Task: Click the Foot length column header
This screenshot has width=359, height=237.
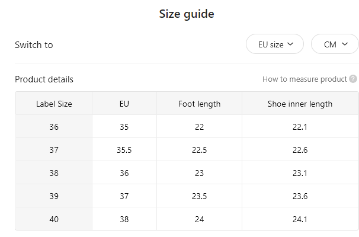Action: (x=200, y=104)
